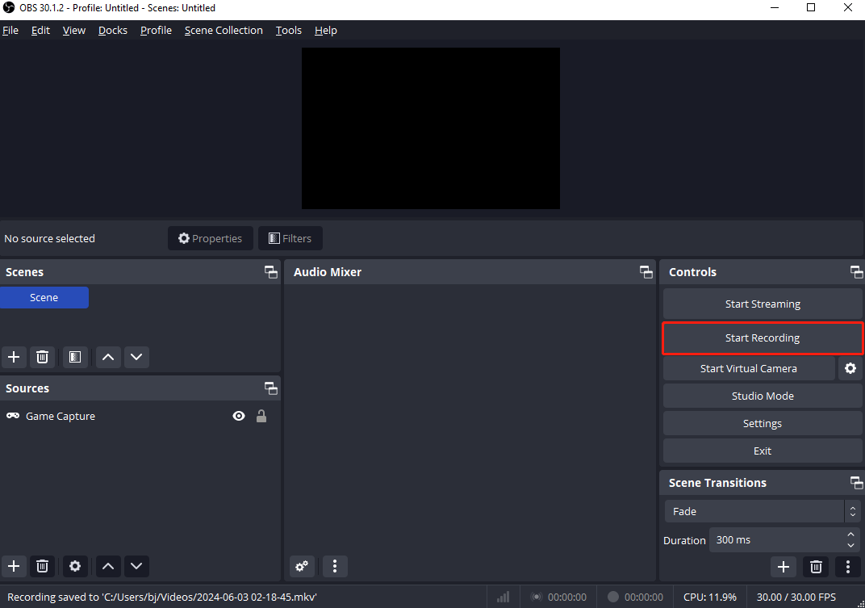Open the Docks menu

point(113,30)
